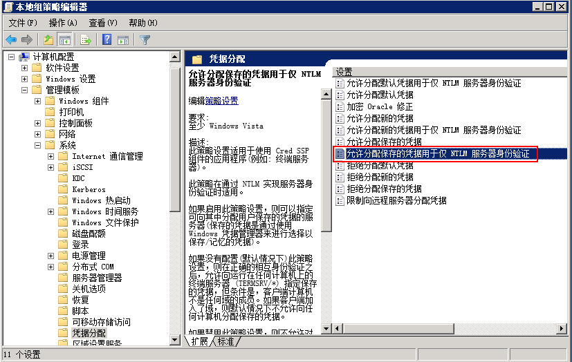Open the 操作(A) menu
572x362 pixels.
coord(63,23)
